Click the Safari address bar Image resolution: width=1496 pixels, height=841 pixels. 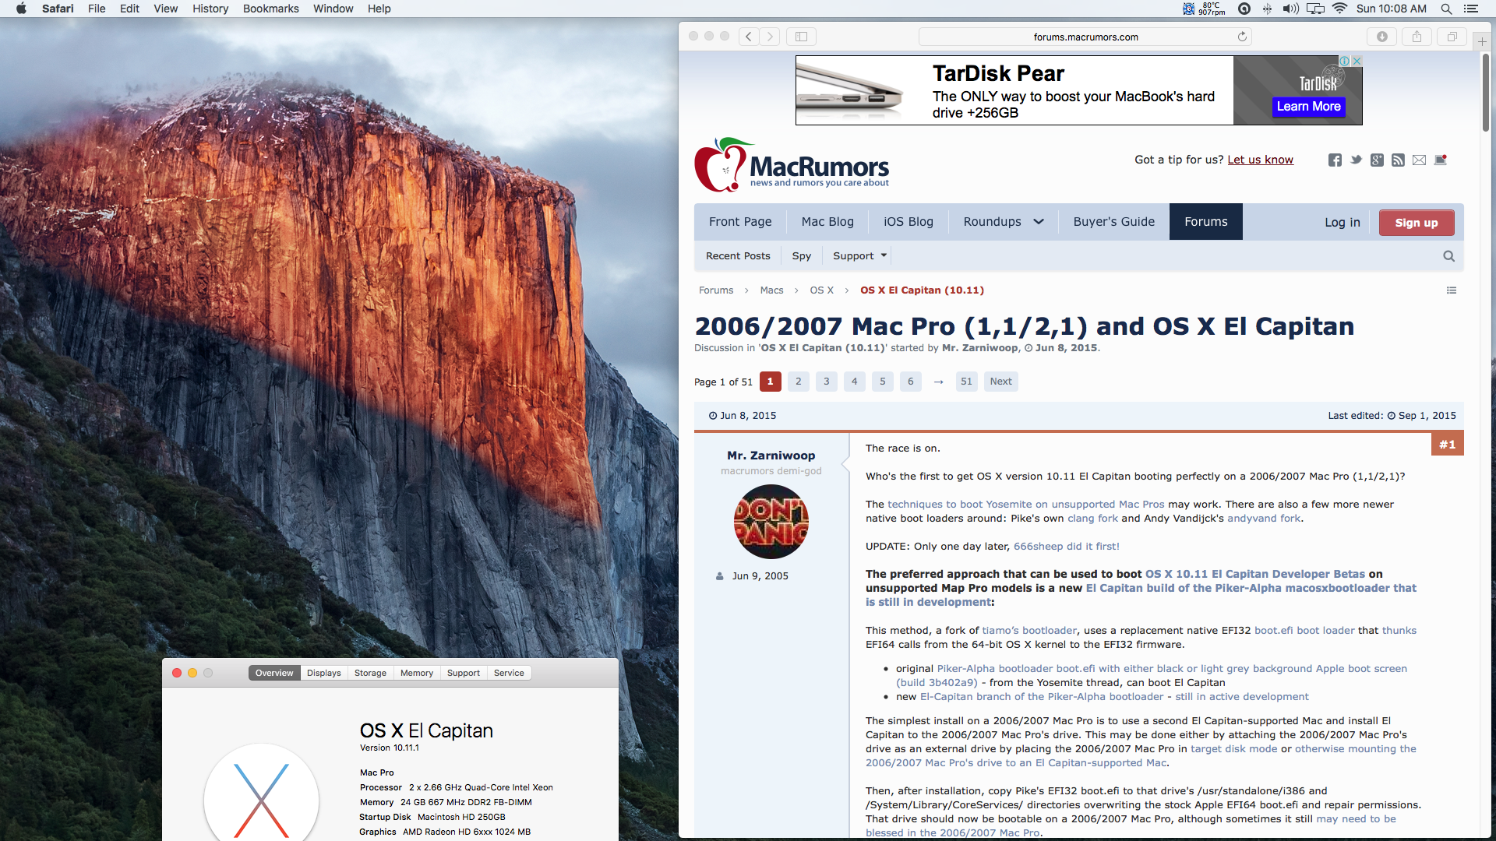1085,37
